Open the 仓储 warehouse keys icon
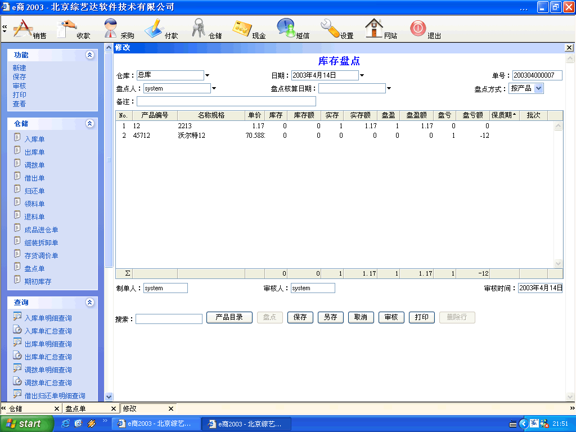The width and height of the screenshot is (576, 432). [x=199, y=28]
